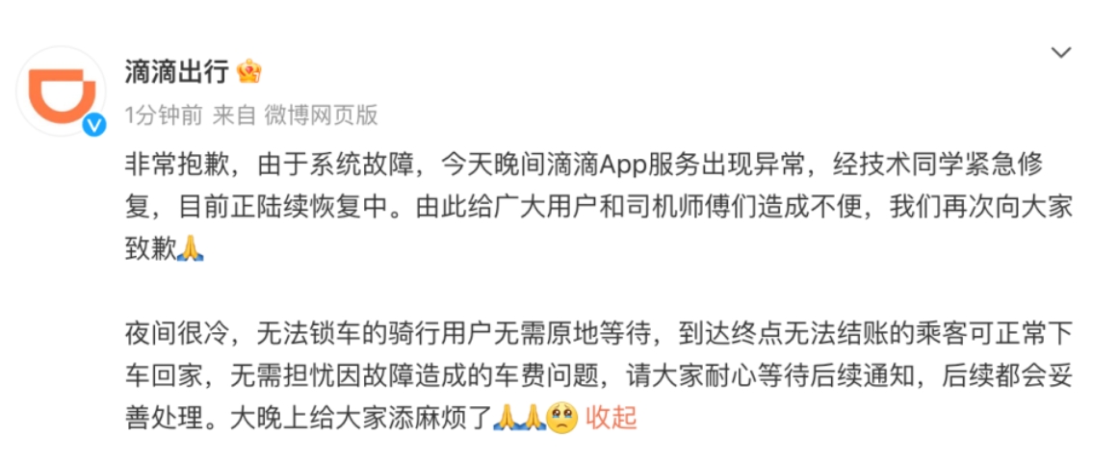Image resolution: width=1119 pixels, height=462 pixels.
Task: Click the line starting 复，目前正陆续恢复中
Action: pos(598,208)
